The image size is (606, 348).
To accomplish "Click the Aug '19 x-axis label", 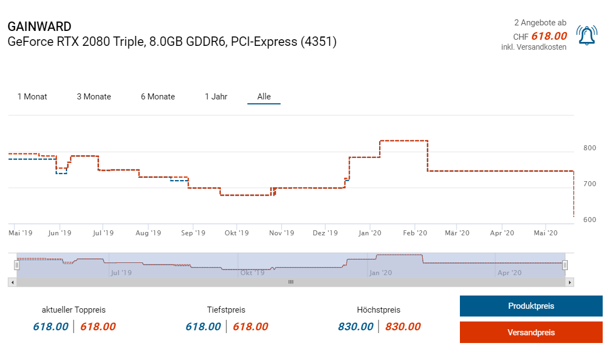I will pyautogui.click(x=148, y=233).
